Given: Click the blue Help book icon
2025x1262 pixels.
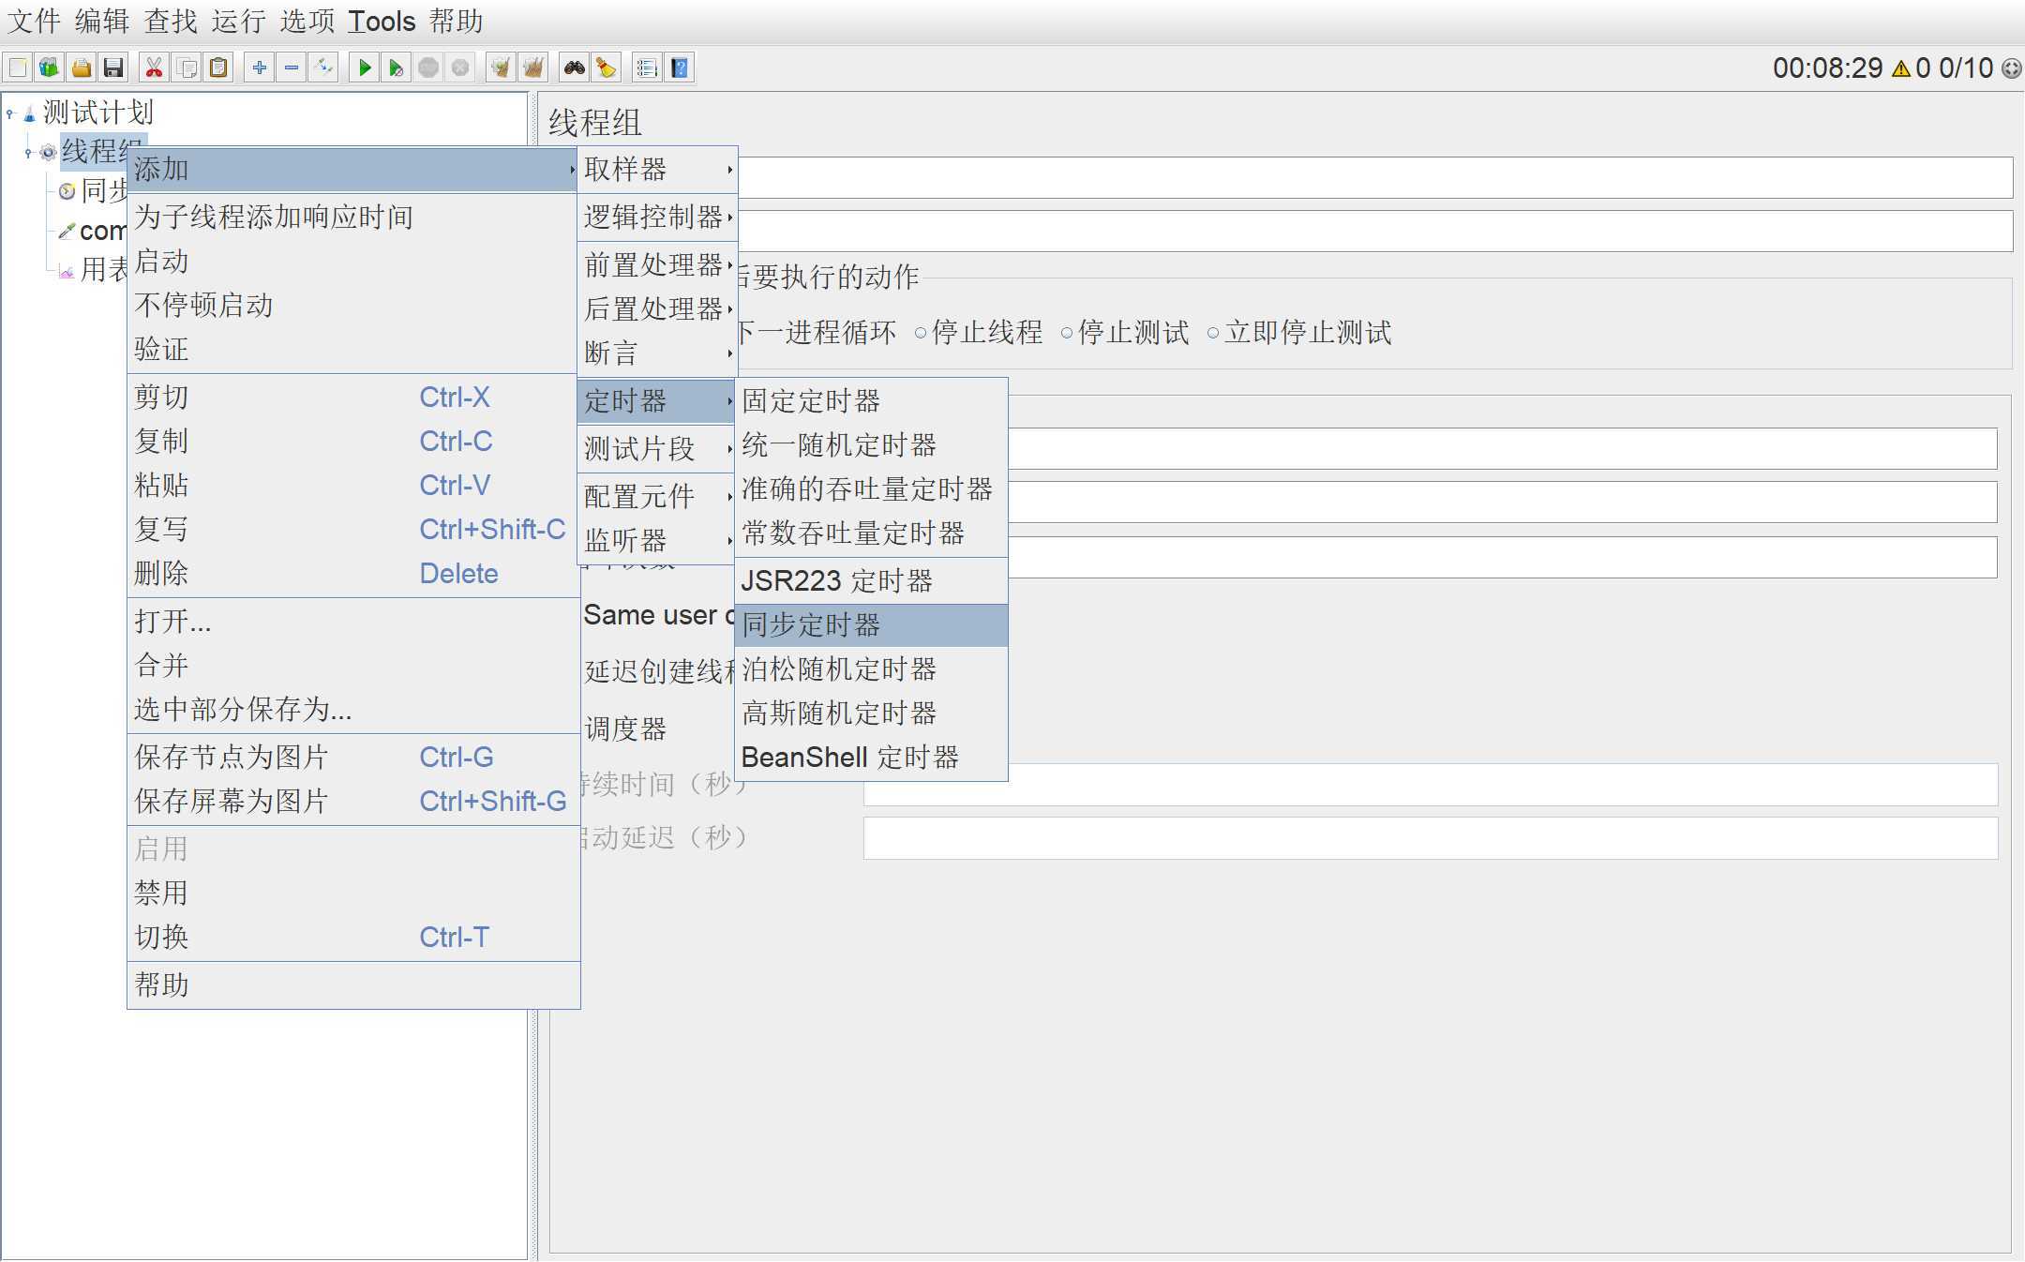Looking at the screenshot, I should (x=680, y=68).
